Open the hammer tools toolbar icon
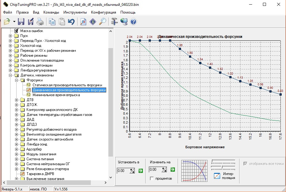This screenshot has height=192, width=286. [114, 22]
